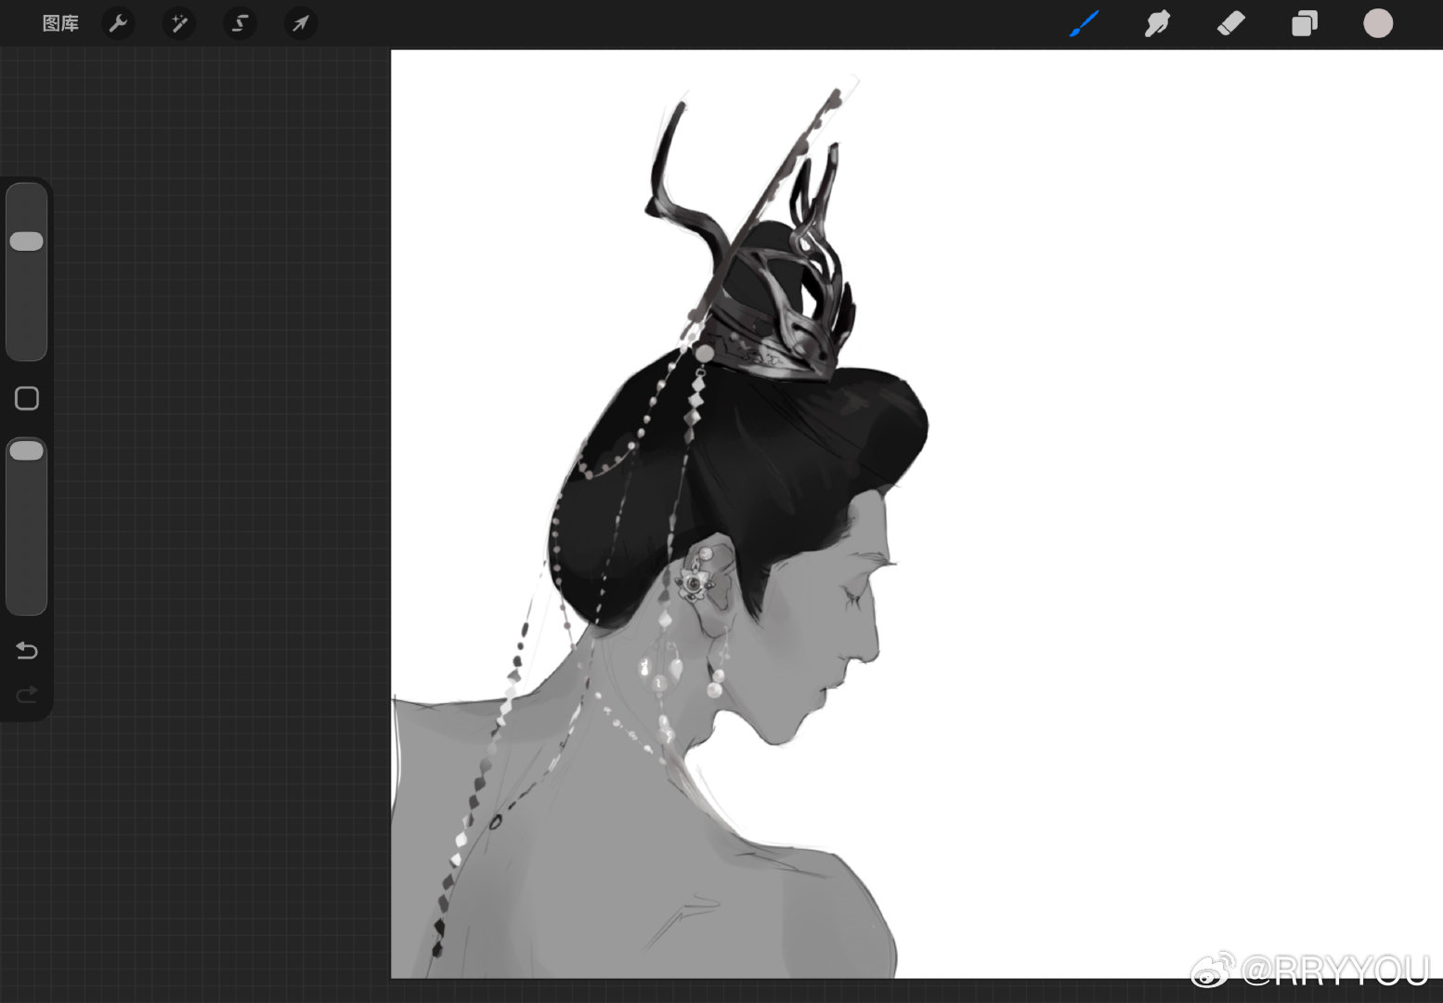This screenshot has width=1443, height=1003.
Task: Click the brush size slider handle
Action: [x=26, y=241]
